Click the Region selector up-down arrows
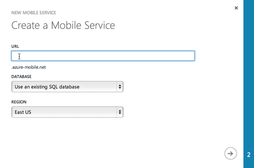 coord(120,112)
